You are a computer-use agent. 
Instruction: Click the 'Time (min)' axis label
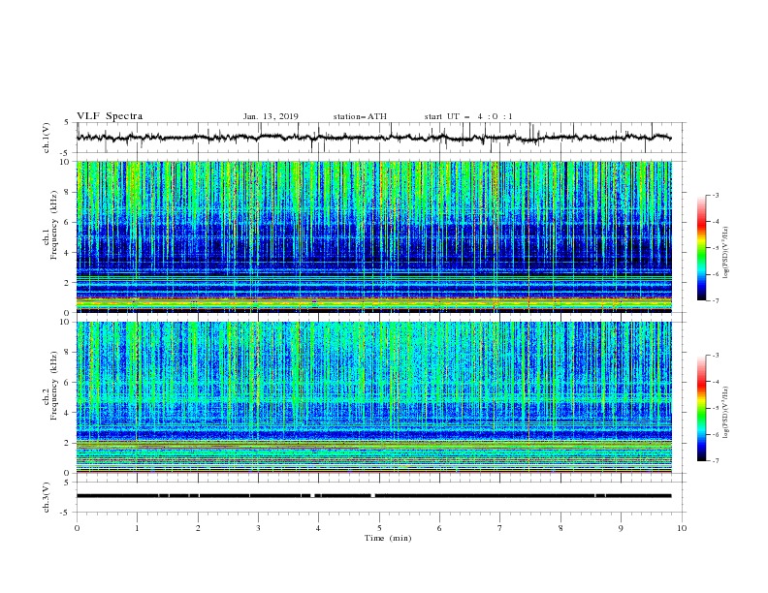tap(388, 538)
